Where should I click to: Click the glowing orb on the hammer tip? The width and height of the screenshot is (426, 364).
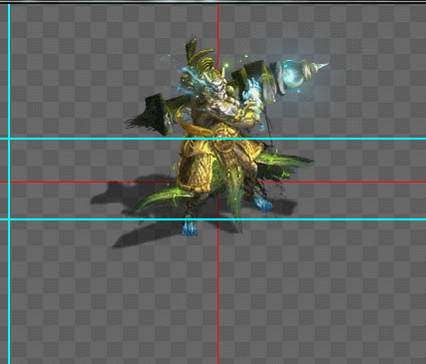[x=289, y=75]
